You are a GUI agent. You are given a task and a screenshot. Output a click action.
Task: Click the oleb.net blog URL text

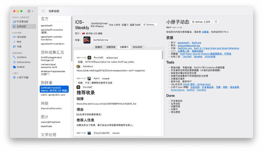[111, 71]
